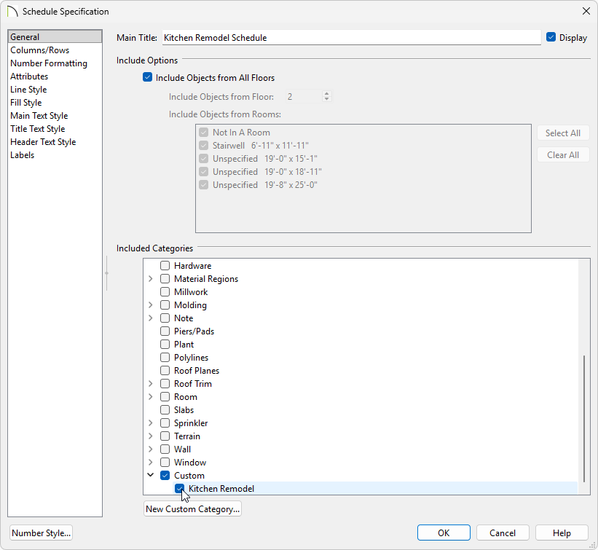
Task: Expand the Wall category tree
Action: pos(150,449)
